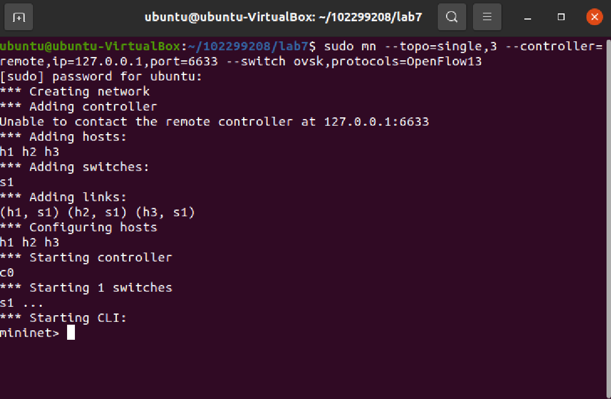Screen dimensions: 611x399
Task: Click the "c0" controller name
Action: click(7, 273)
